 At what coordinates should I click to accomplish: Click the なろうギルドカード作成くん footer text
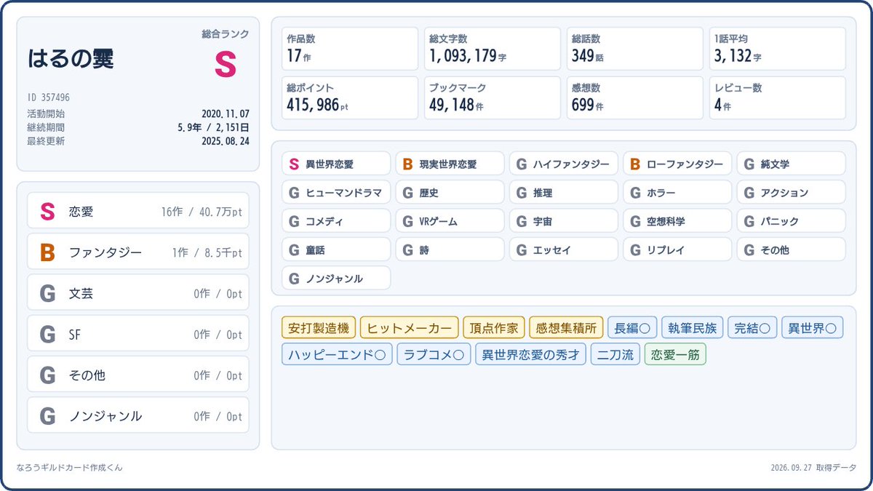[x=69, y=468]
